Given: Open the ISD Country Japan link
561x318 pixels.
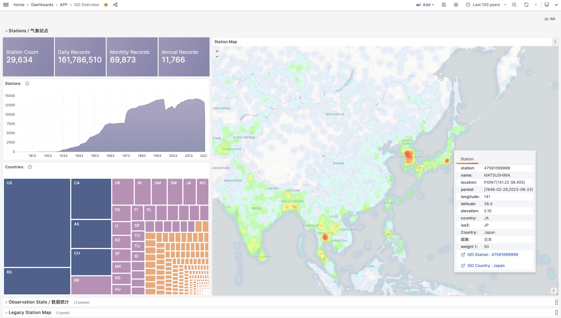Looking at the screenshot, I should click(x=485, y=265).
